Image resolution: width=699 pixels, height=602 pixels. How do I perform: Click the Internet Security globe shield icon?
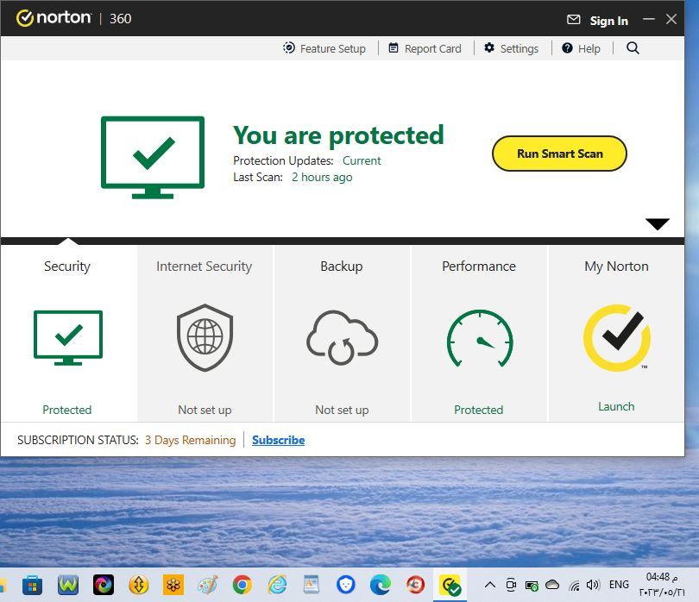pyautogui.click(x=205, y=337)
